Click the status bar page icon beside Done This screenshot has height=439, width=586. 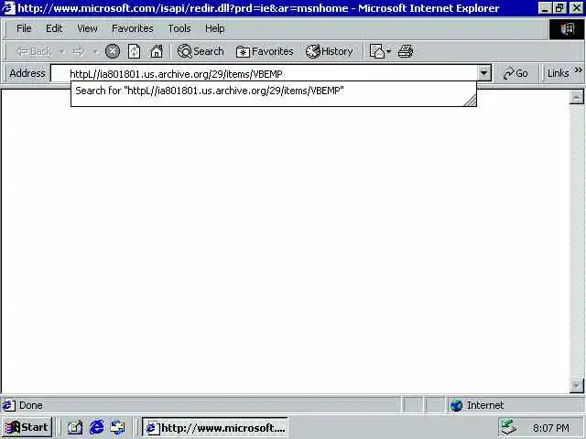pos(8,405)
